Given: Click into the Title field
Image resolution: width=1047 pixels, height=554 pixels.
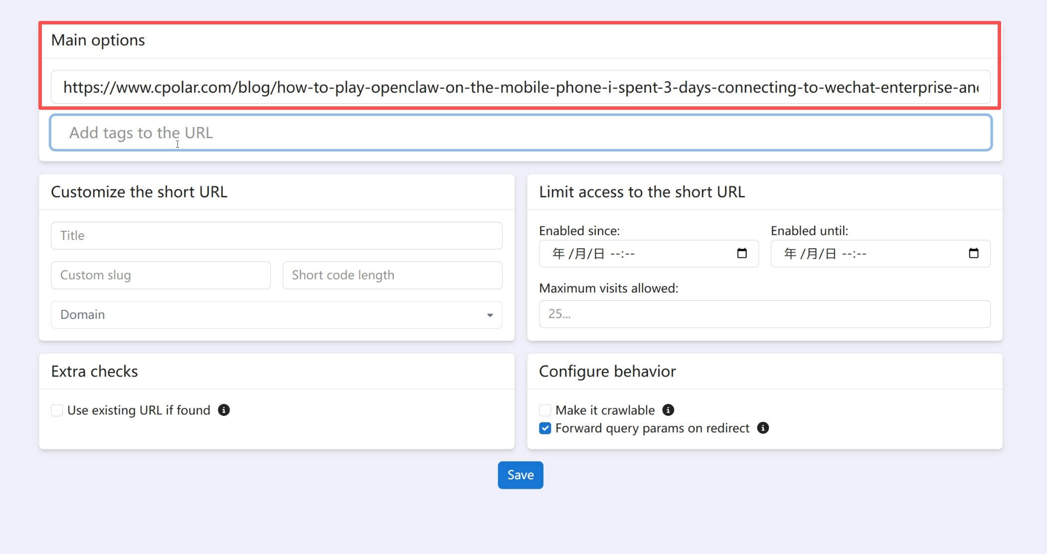Looking at the screenshot, I should pyautogui.click(x=276, y=236).
